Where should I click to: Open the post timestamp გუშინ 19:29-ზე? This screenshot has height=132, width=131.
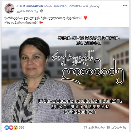pyautogui.click(x=27, y=11)
